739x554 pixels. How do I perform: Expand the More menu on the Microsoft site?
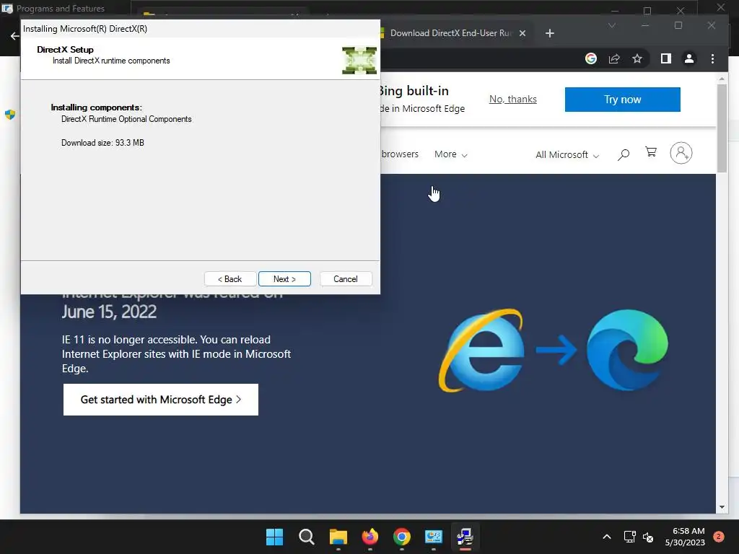[x=450, y=154]
